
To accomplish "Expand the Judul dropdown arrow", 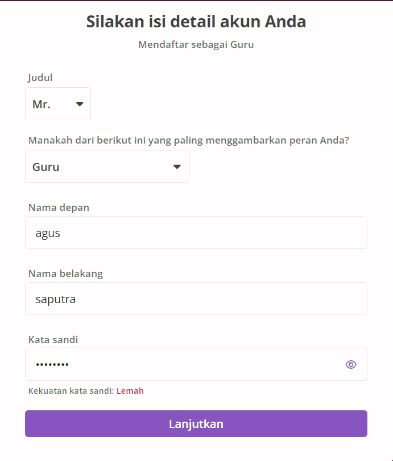I will coord(80,104).
